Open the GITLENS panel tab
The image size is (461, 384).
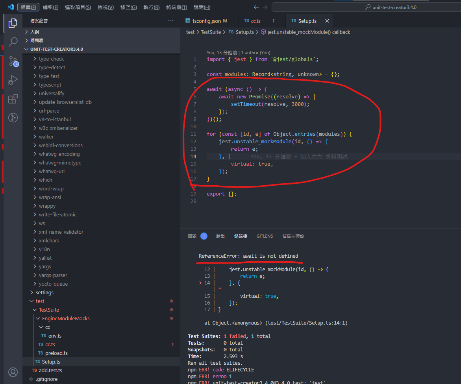pyautogui.click(x=265, y=236)
